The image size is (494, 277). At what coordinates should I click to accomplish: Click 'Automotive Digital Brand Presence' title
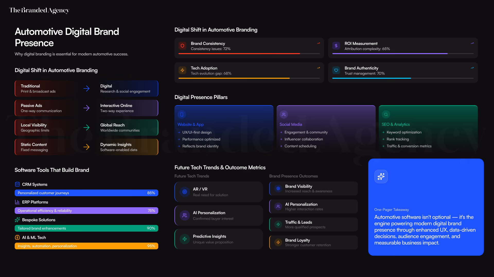pyautogui.click(x=67, y=37)
